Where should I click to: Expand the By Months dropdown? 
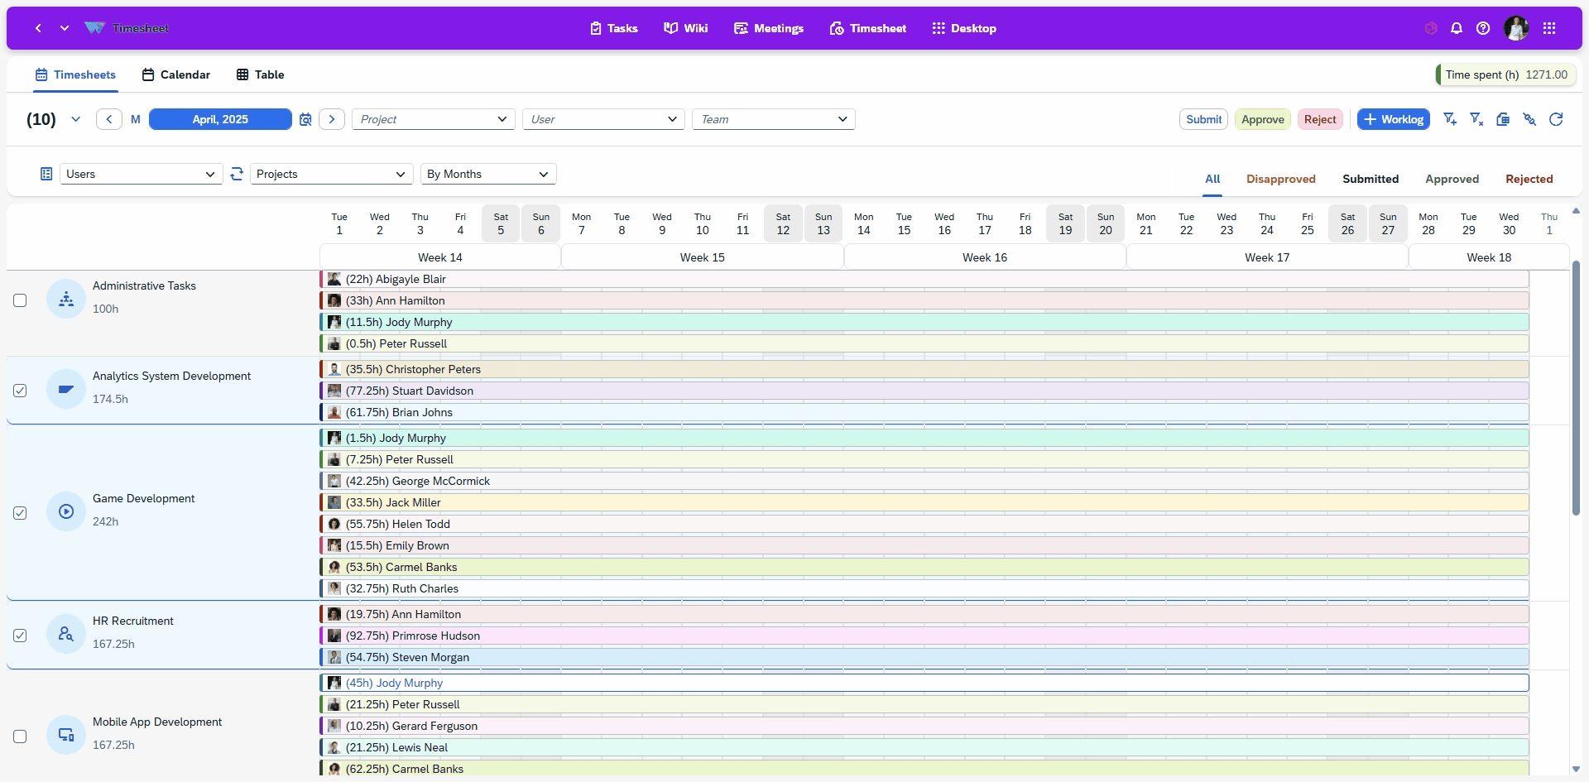coord(487,174)
